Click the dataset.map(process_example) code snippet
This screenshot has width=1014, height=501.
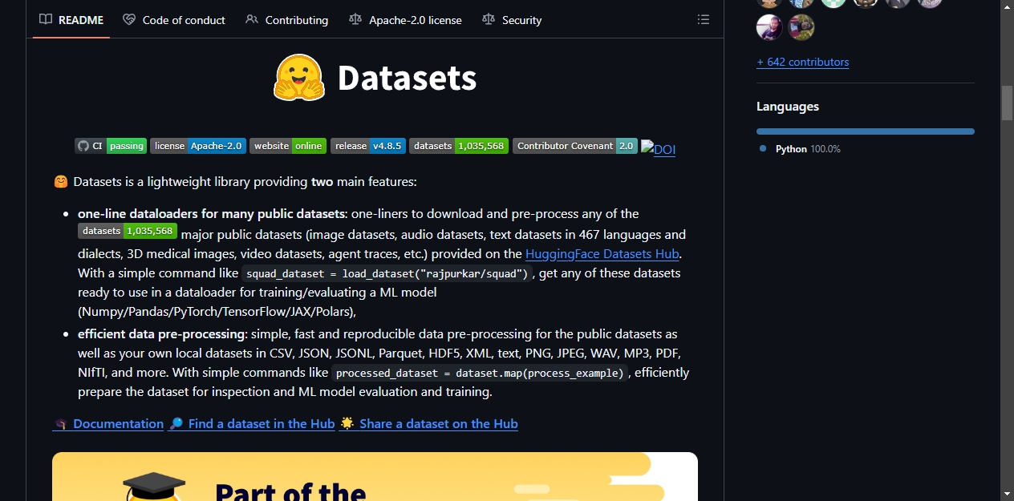[x=481, y=373]
